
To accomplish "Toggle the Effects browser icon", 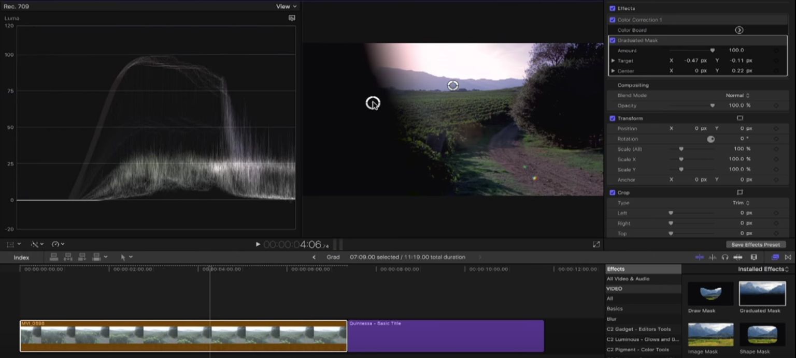I will tap(775, 257).
